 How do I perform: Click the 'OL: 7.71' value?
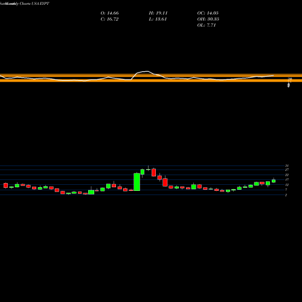tap(207, 25)
